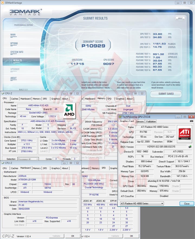The width and height of the screenshot is (195, 239).
Task: Click the BIOS date 09/02/2009 field
Action: pyautogui.click(x=47, y=209)
